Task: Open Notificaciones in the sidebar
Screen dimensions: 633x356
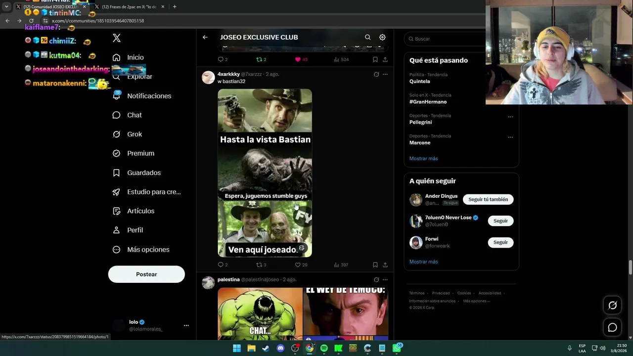Action: (142, 96)
